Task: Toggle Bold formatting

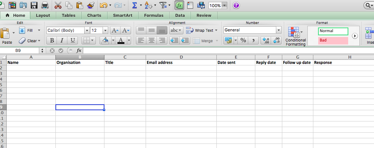Action: [x=52, y=40]
